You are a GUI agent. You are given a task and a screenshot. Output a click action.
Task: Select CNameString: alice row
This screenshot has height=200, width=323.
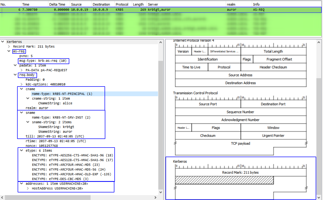(55, 103)
